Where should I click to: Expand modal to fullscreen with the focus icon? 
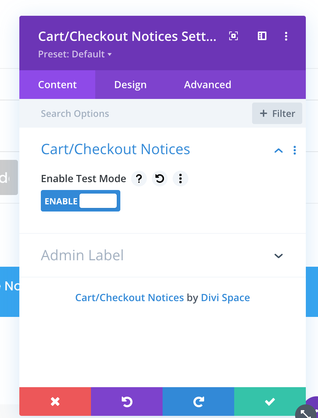233,36
